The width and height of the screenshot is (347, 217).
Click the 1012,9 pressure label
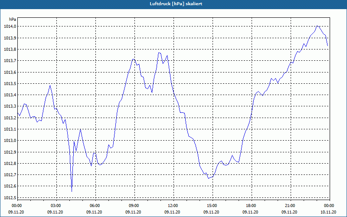(10, 152)
